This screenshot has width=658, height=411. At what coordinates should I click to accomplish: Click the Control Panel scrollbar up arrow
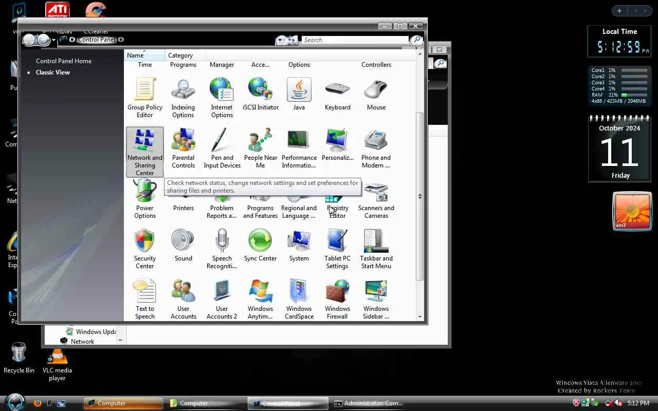(x=420, y=53)
